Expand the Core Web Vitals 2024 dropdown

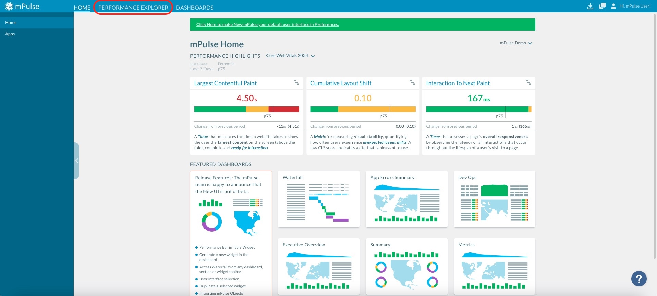pyautogui.click(x=312, y=56)
